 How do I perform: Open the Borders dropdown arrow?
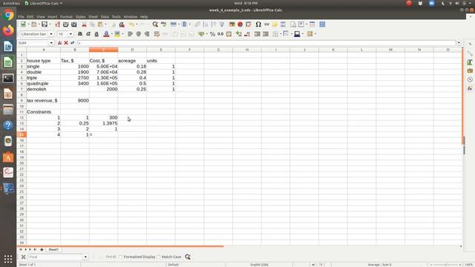[281, 34]
